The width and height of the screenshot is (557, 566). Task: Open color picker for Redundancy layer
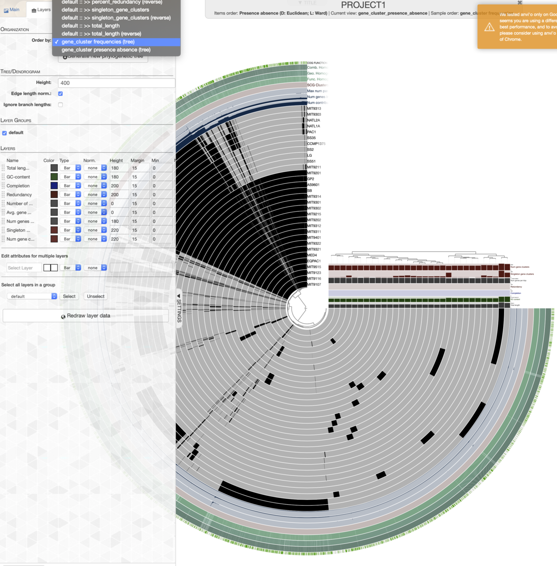coord(54,195)
